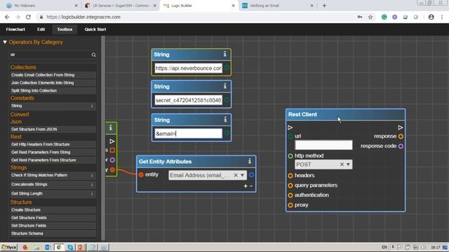The width and height of the screenshot is (449, 252).
Task: Click the headers input port
Action: point(290,176)
